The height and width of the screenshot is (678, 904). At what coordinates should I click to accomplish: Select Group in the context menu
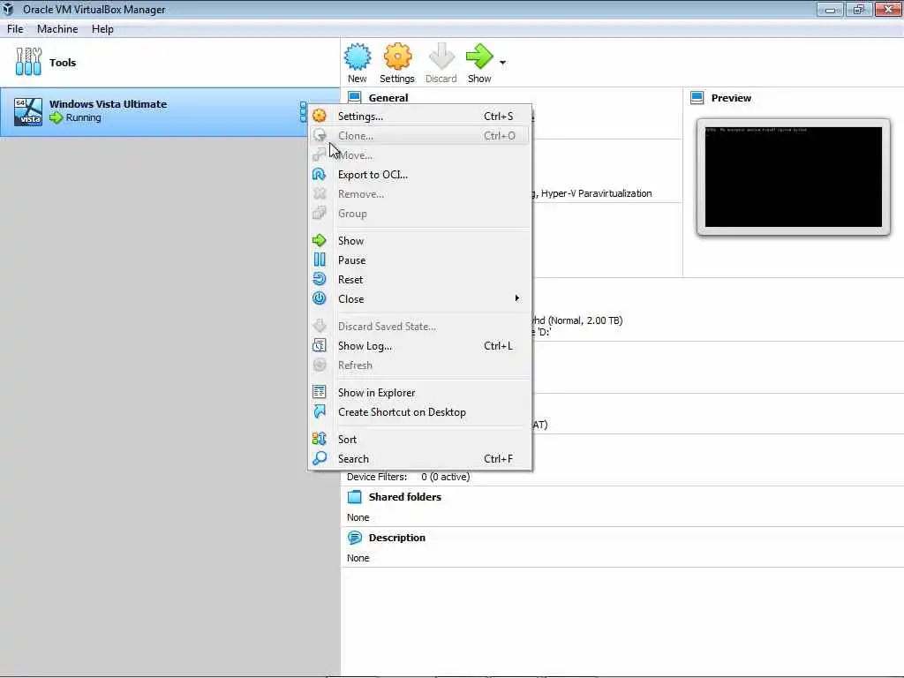(419, 214)
